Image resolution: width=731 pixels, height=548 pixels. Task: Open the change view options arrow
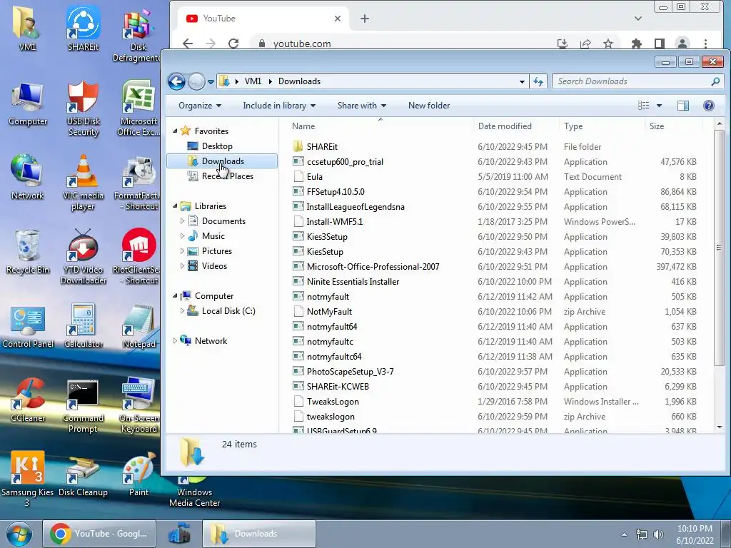[x=659, y=106]
